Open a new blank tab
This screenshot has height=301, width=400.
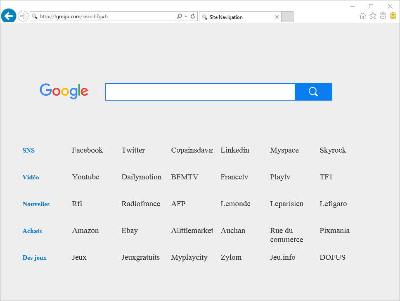tap(287, 17)
